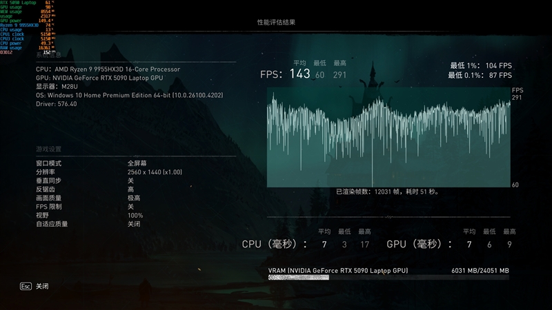
Task: Click the 最低 1% 104 FPS reading
Action: point(480,65)
